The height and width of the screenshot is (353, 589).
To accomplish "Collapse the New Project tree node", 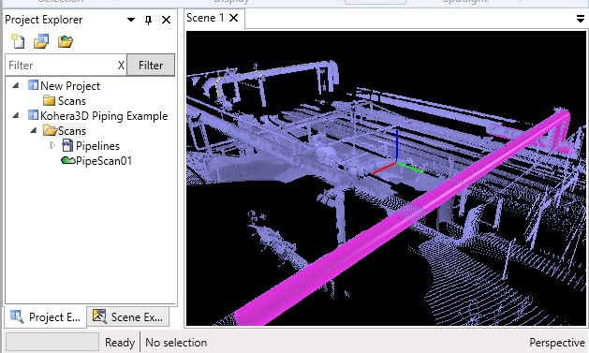I will pyautogui.click(x=15, y=85).
